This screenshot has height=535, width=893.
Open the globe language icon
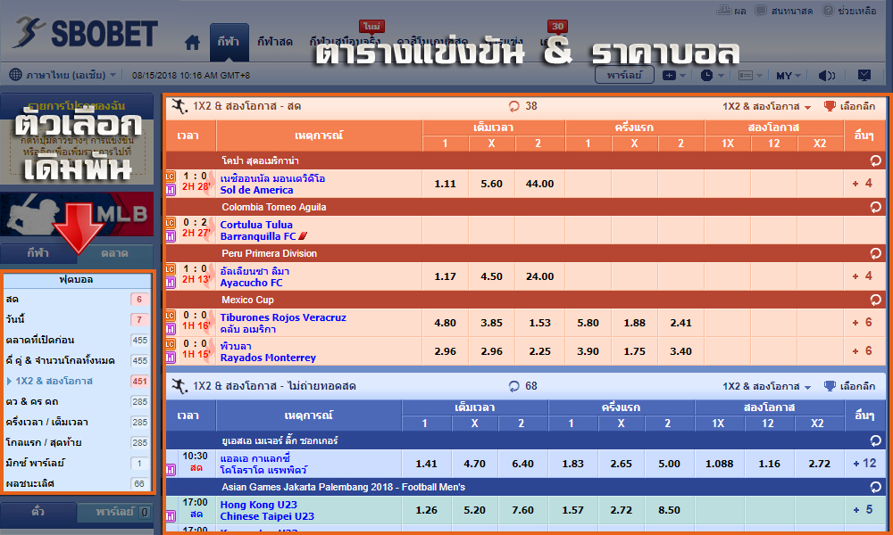(x=16, y=75)
